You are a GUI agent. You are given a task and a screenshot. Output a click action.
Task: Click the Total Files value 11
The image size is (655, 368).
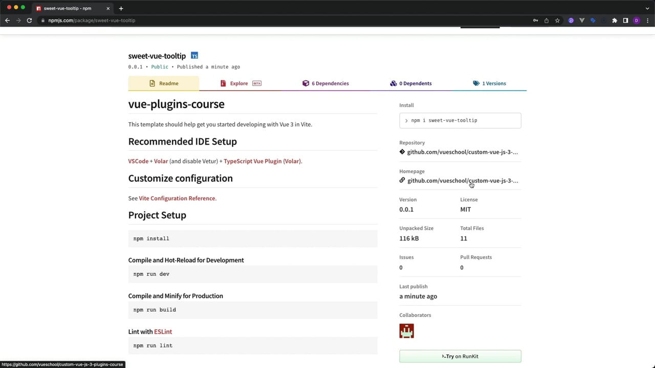click(x=464, y=238)
